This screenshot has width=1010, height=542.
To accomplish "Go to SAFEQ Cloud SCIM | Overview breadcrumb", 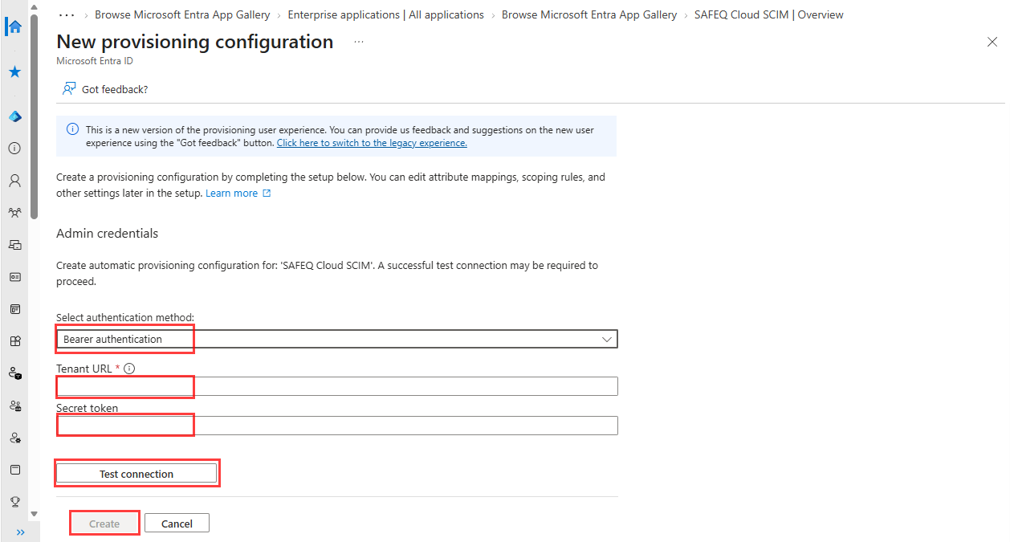I will pyautogui.click(x=768, y=14).
